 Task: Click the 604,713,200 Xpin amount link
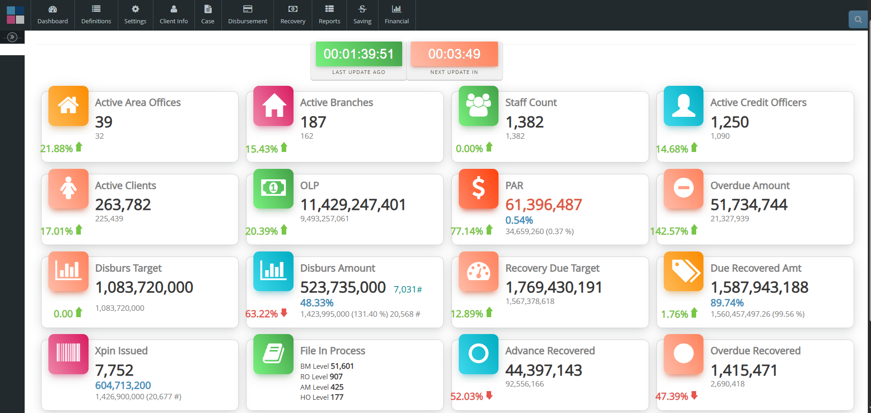(x=123, y=386)
